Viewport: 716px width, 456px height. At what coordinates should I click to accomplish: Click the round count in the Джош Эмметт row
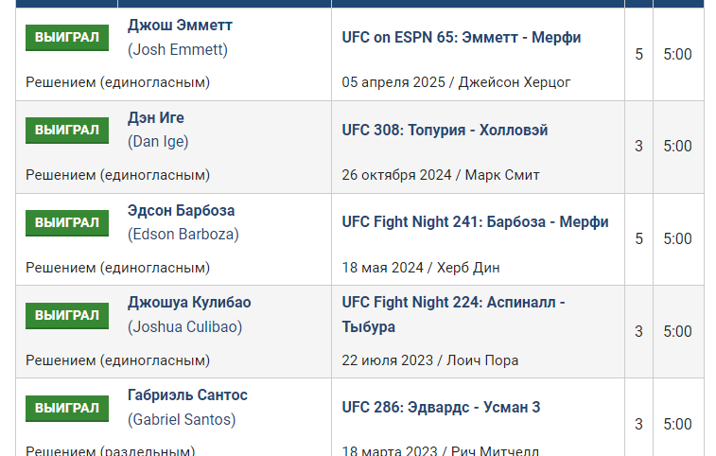pos(638,55)
